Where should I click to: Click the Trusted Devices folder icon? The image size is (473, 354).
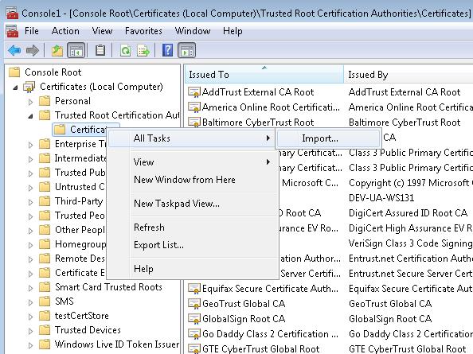click(45, 330)
